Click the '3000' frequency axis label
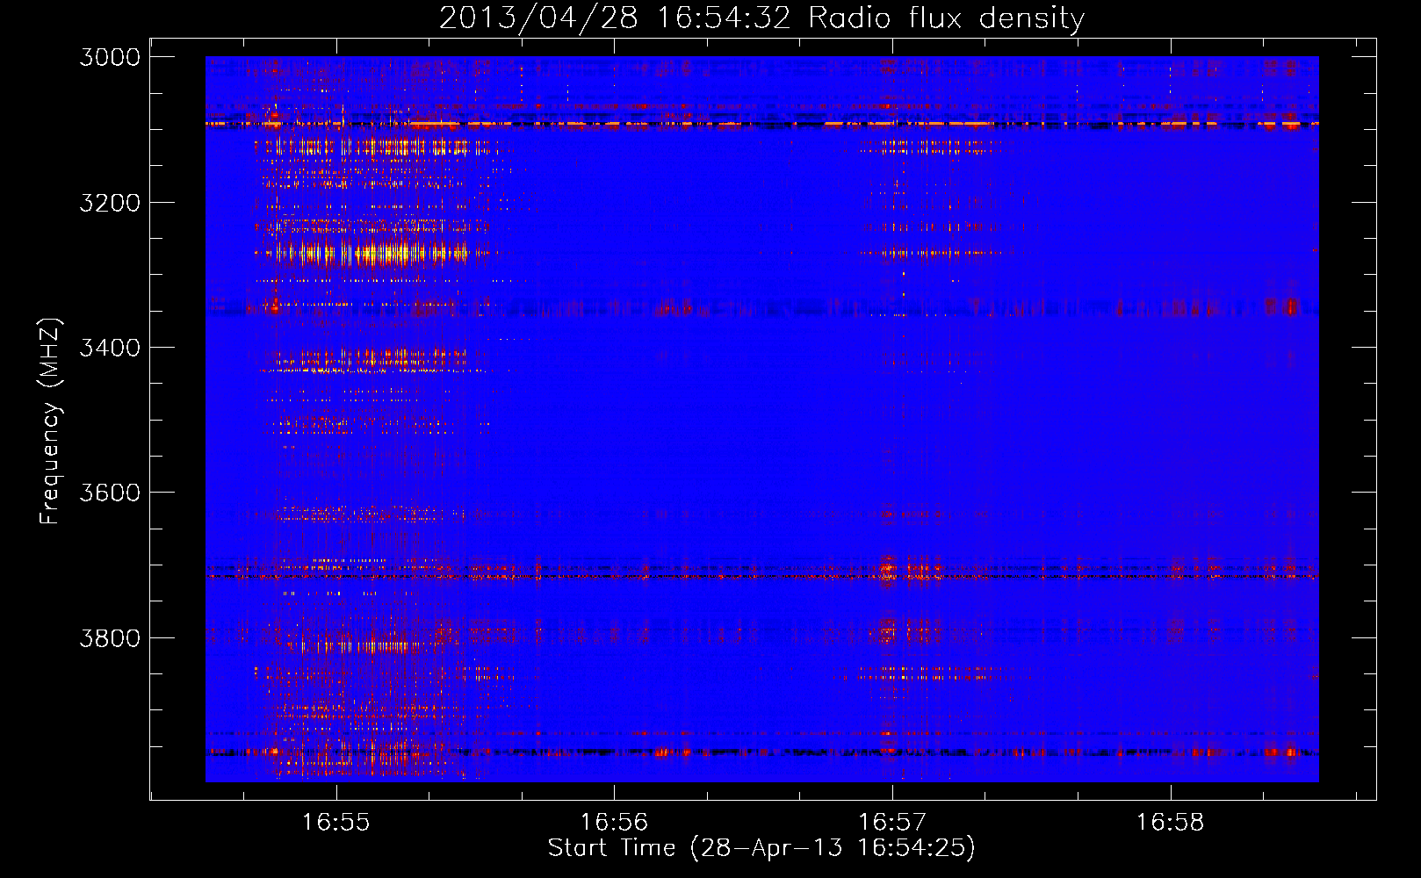Viewport: 1421px width, 878px height. coord(110,57)
